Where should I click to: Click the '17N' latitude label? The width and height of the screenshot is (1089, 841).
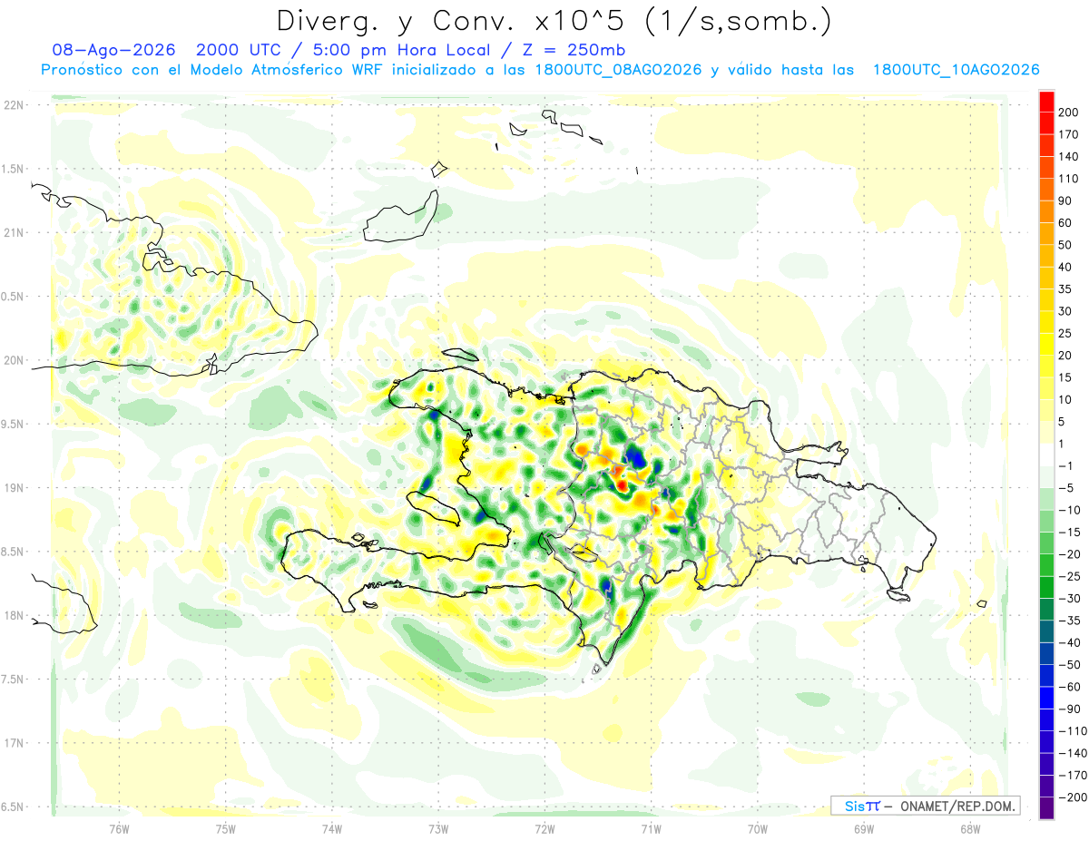[13, 743]
